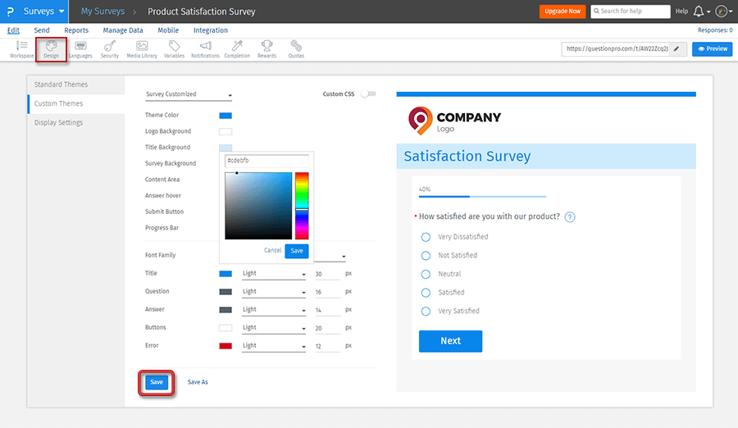Pick a shade in the color saturation area
This screenshot has height=428, width=738.
coord(258,206)
